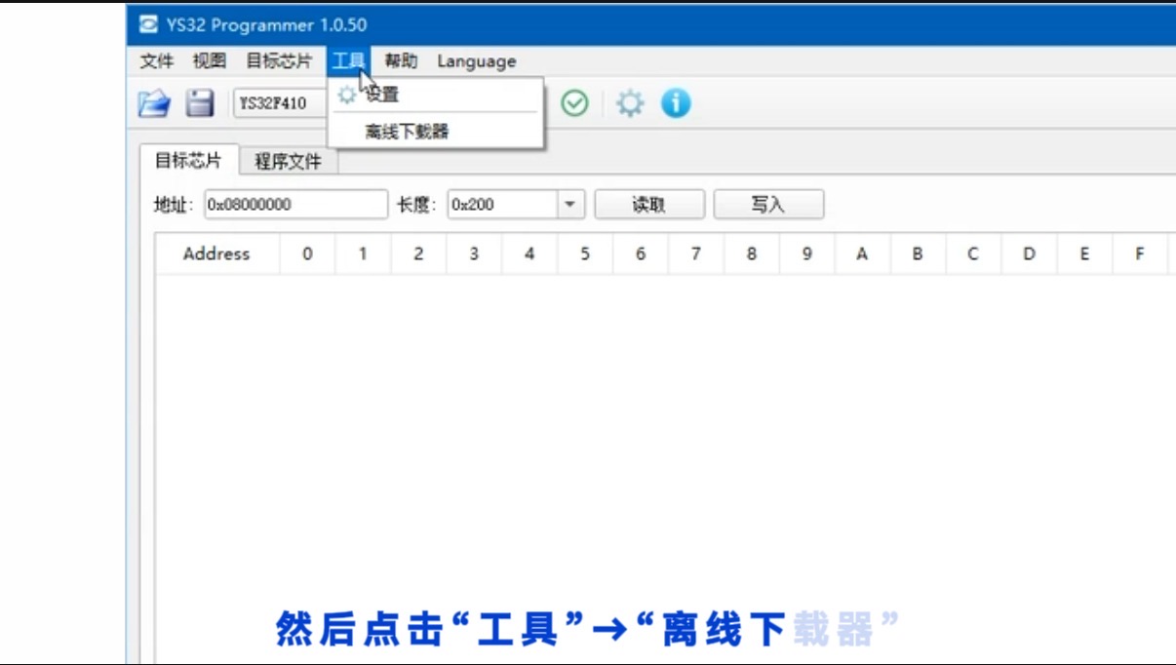The height and width of the screenshot is (665, 1176).
Task: Click the 写入 button
Action: (x=768, y=205)
